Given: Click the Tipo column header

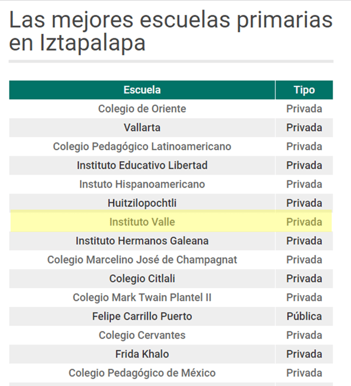Looking at the screenshot, I should 304,90.
